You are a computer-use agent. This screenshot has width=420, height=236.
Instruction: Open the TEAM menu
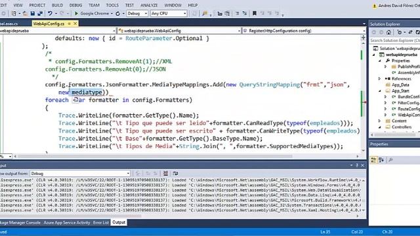click(94, 5)
